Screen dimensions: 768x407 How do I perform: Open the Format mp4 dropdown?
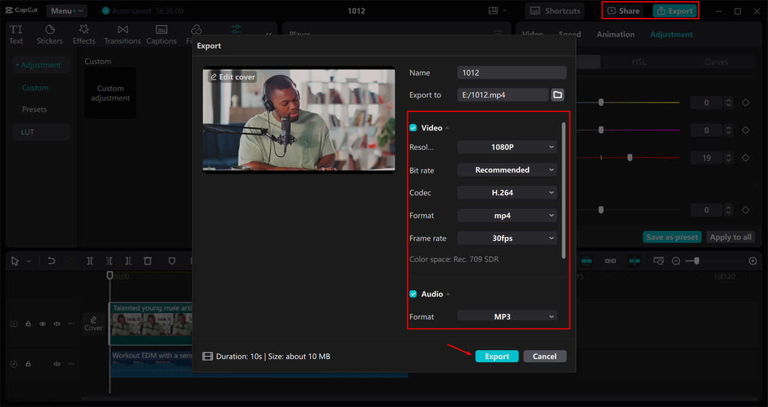tap(507, 215)
